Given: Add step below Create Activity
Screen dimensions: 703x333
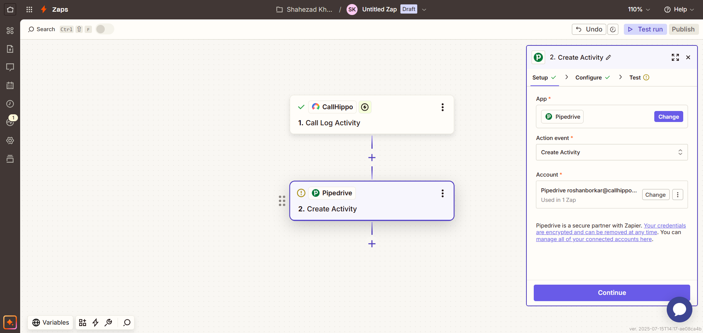Looking at the screenshot, I should click(372, 244).
